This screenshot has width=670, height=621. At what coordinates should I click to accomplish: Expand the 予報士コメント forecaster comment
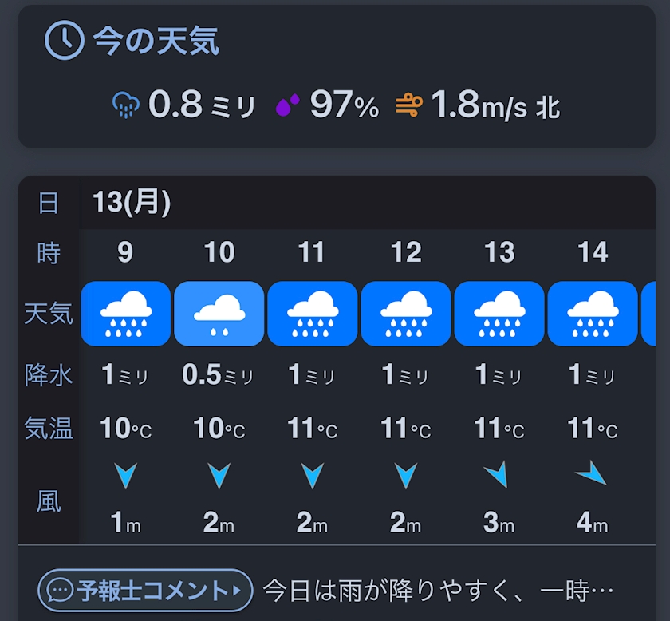tap(145, 591)
